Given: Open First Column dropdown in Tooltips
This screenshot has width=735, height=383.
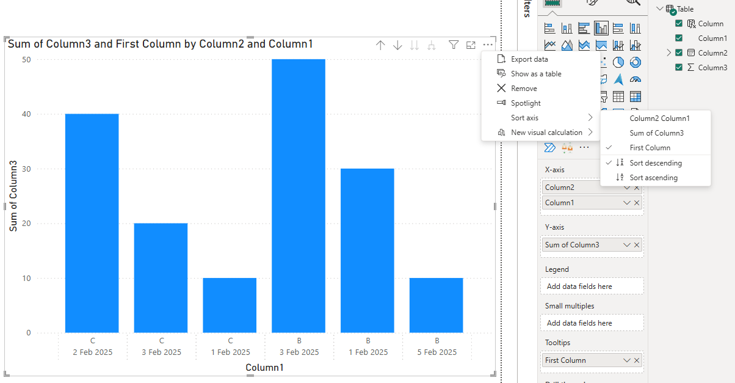Looking at the screenshot, I should [627, 360].
